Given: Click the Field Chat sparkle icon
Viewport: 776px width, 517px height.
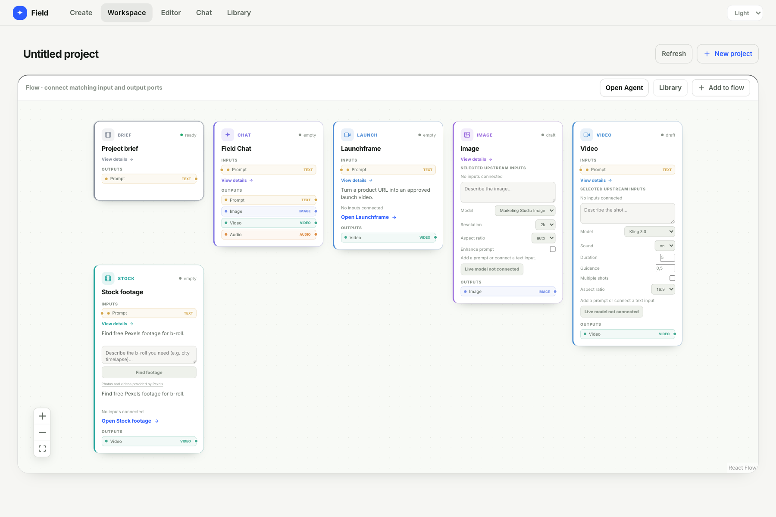Looking at the screenshot, I should tap(228, 135).
